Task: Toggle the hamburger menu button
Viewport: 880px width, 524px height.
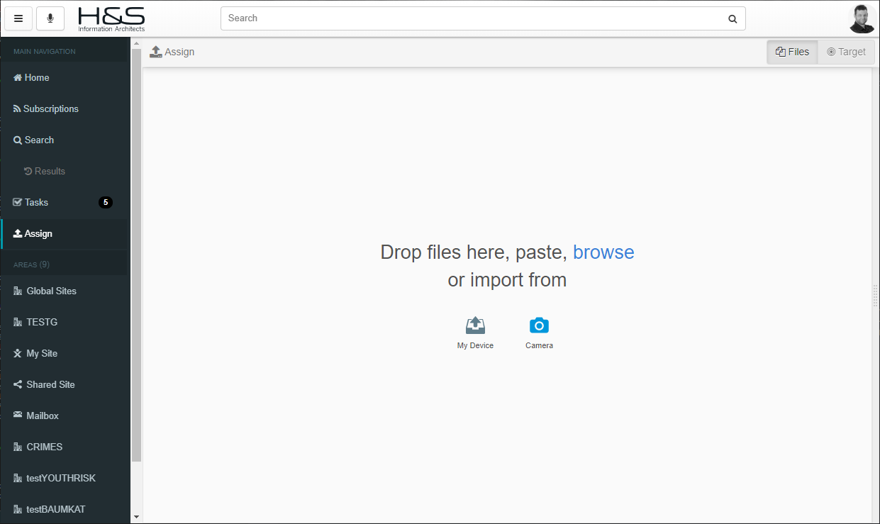Action: point(18,18)
